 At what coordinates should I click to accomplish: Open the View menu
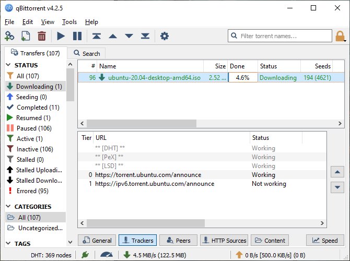point(48,22)
